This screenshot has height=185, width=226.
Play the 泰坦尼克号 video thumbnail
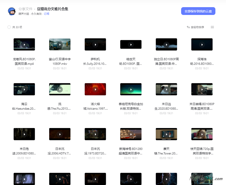pyautogui.click(x=131, y=89)
